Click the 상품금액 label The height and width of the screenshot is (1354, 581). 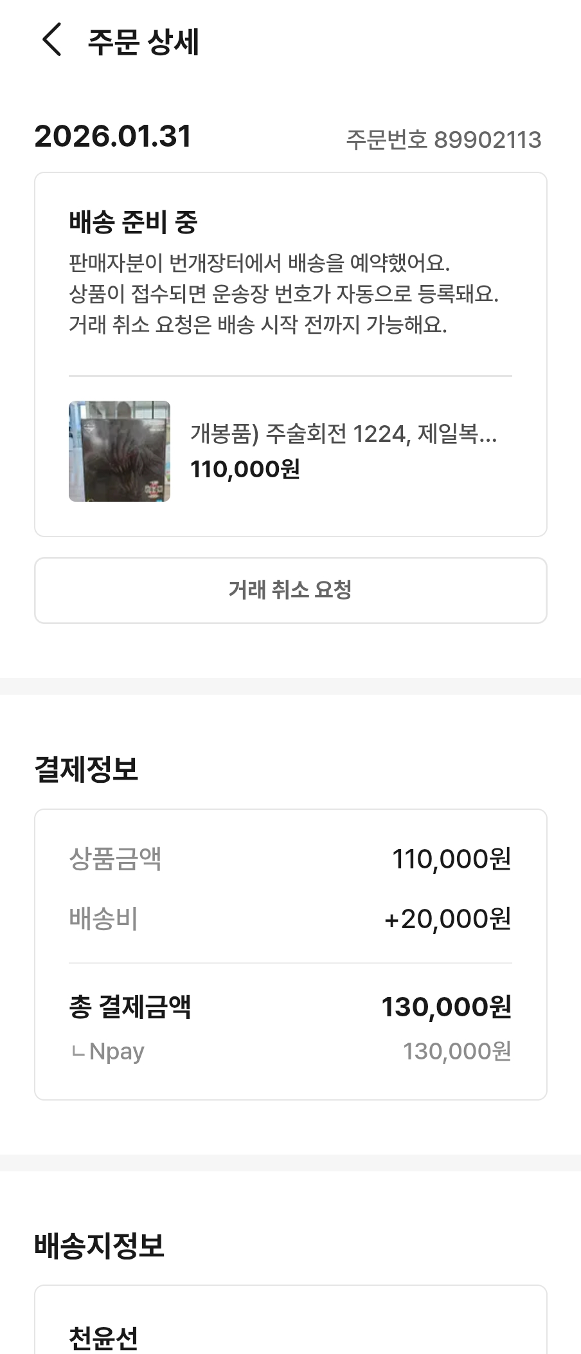pyautogui.click(x=115, y=859)
